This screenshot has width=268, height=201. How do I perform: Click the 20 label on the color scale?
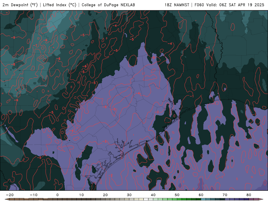pyautogui.click(x=105, y=195)
